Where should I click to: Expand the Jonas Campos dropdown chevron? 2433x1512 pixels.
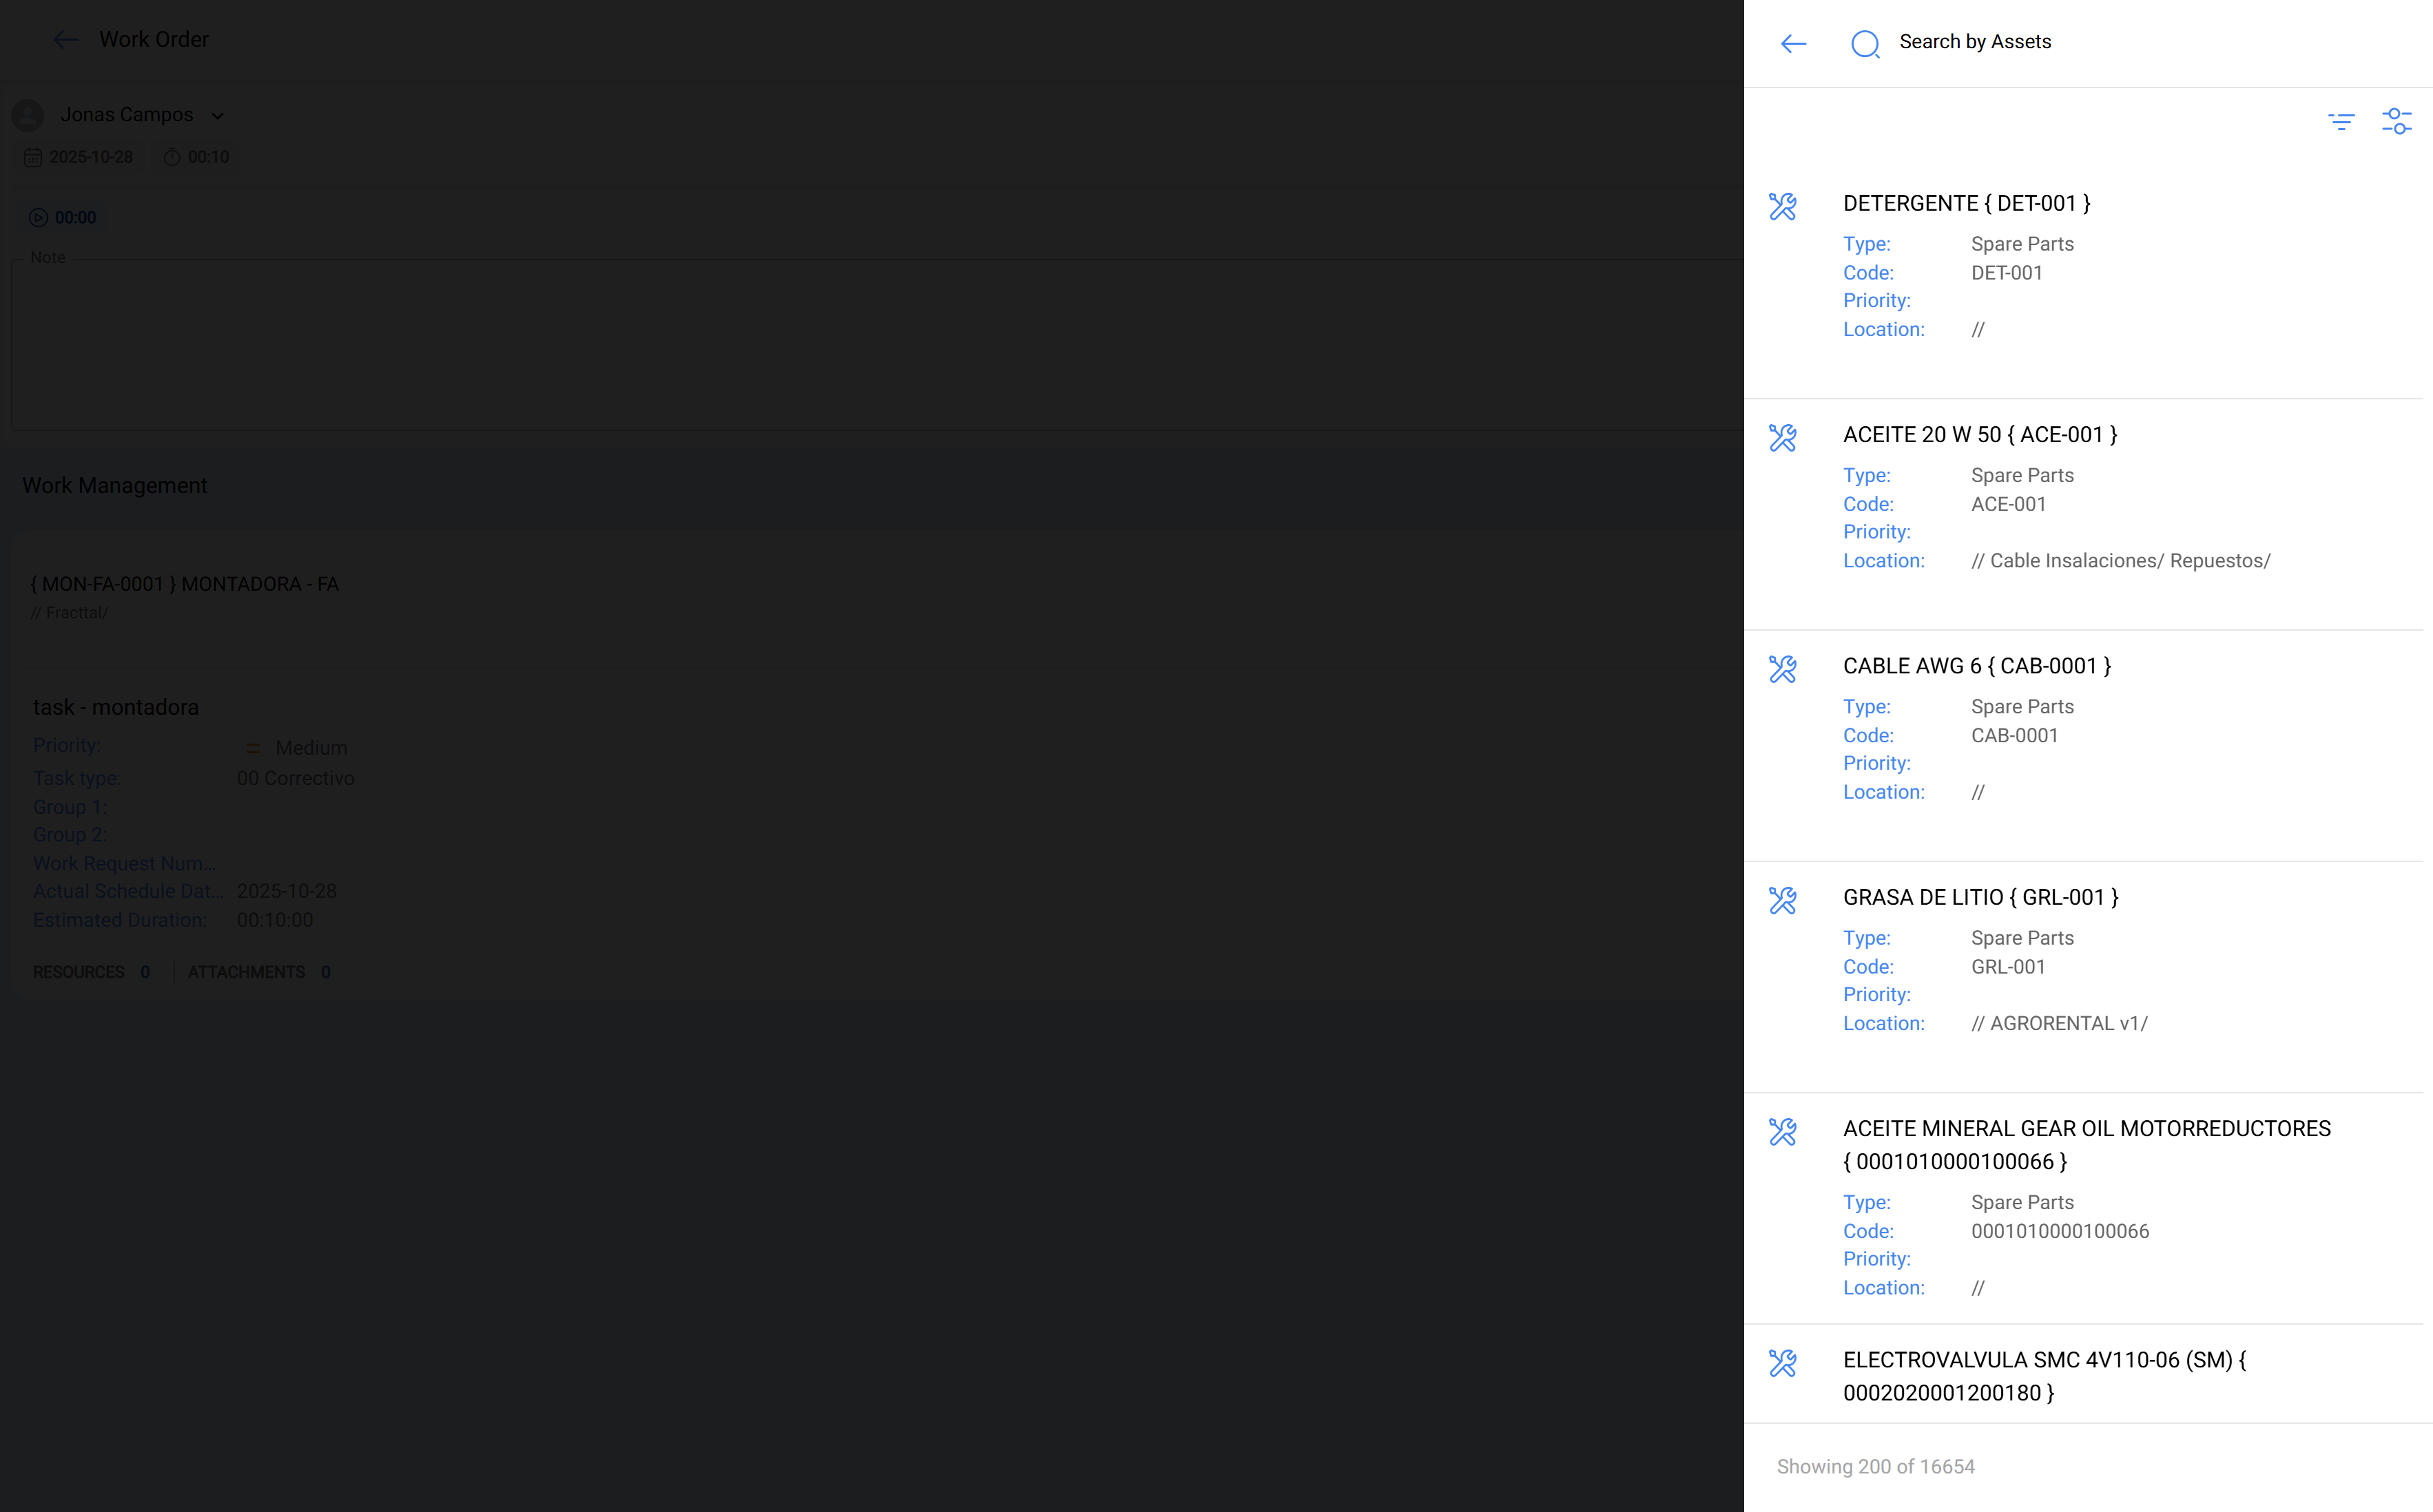point(218,116)
